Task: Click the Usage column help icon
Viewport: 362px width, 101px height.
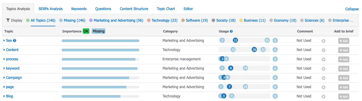Action: pyautogui.click(x=231, y=31)
